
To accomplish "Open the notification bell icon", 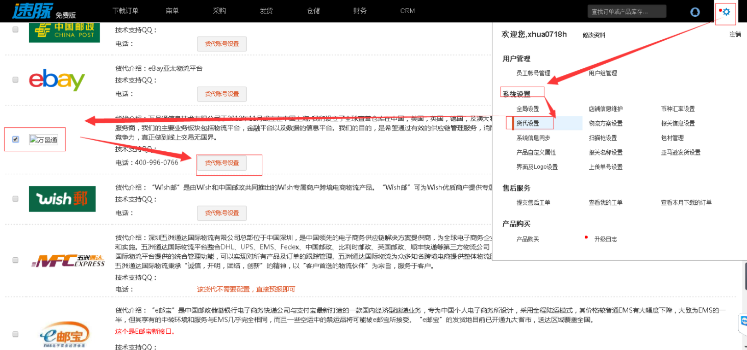I will pos(695,12).
